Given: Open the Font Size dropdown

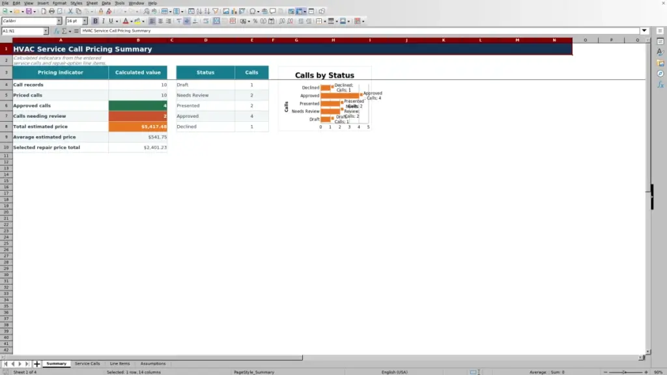Looking at the screenshot, I should click(x=85, y=21).
